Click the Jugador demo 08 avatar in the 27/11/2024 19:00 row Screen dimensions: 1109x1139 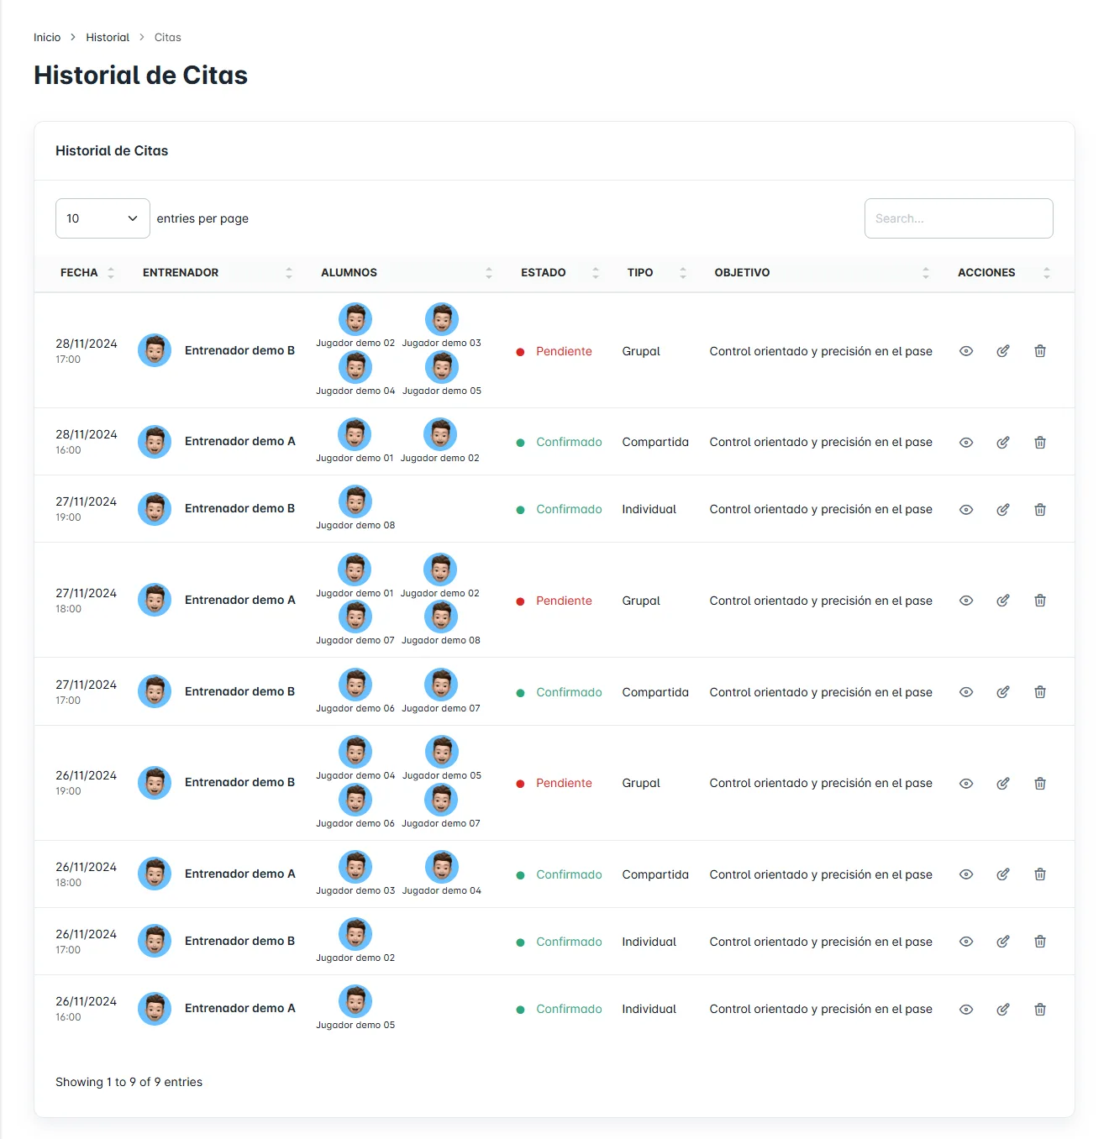point(355,501)
